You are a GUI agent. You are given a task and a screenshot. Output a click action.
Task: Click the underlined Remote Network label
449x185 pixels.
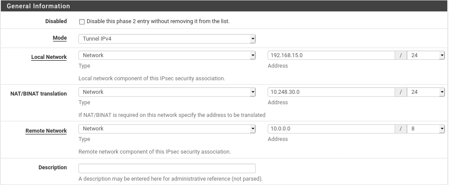pyautogui.click(x=46, y=131)
